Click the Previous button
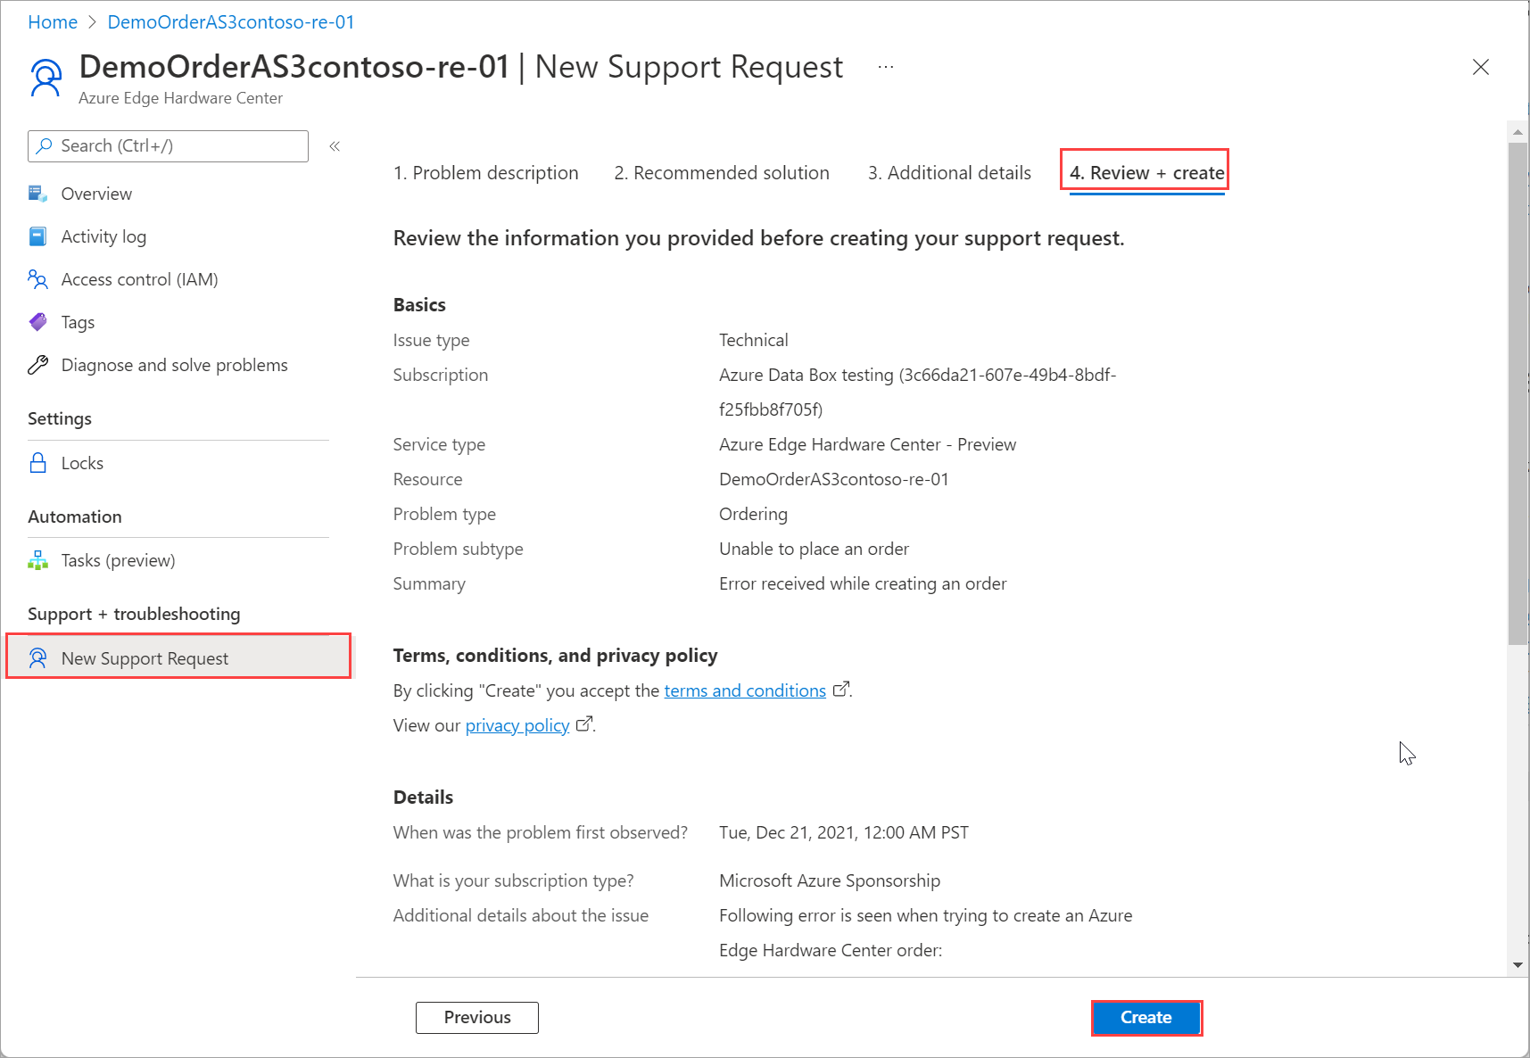Viewport: 1530px width, 1058px height. (x=477, y=1018)
